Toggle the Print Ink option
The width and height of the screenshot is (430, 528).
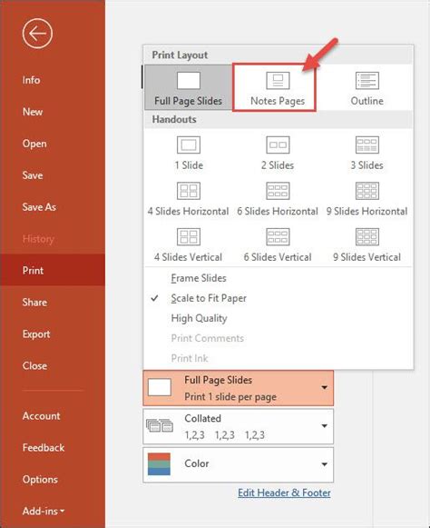click(190, 358)
